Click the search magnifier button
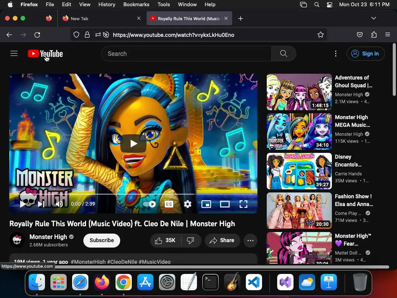 tap(283, 54)
